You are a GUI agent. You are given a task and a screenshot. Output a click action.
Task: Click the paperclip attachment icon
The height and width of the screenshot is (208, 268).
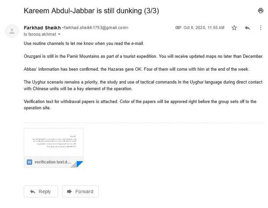(x=178, y=28)
